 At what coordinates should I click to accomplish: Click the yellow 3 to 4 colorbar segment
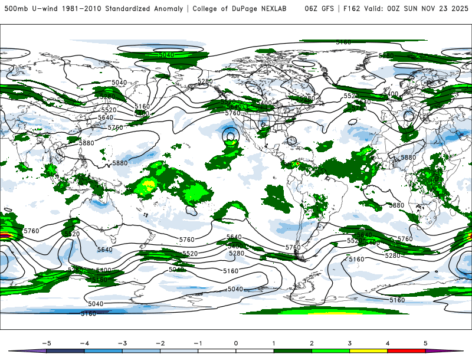click(x=369, y=351)
